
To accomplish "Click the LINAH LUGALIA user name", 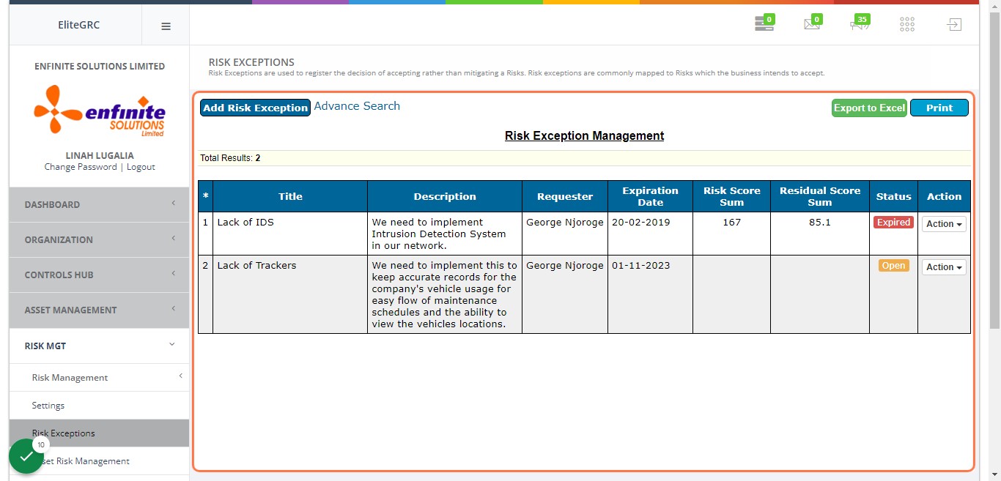I will 100,155.
